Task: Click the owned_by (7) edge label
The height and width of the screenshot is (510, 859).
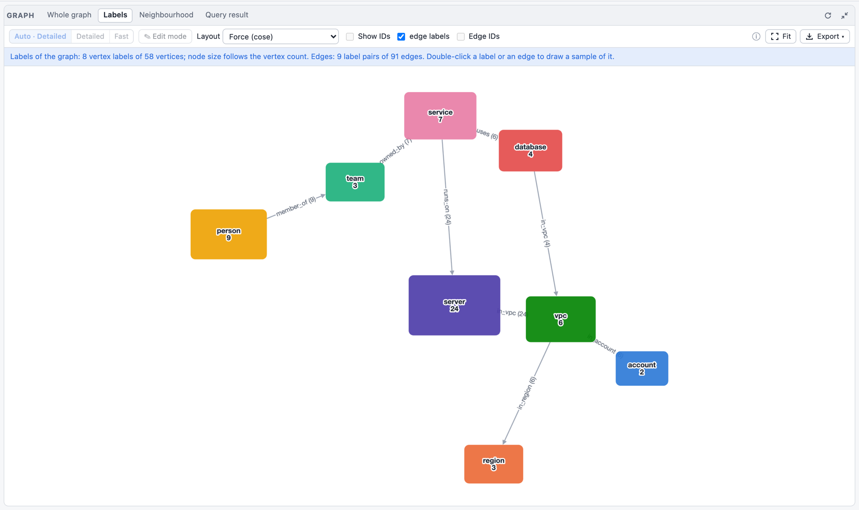Action: pyautogui.click(x=396, y=151)
